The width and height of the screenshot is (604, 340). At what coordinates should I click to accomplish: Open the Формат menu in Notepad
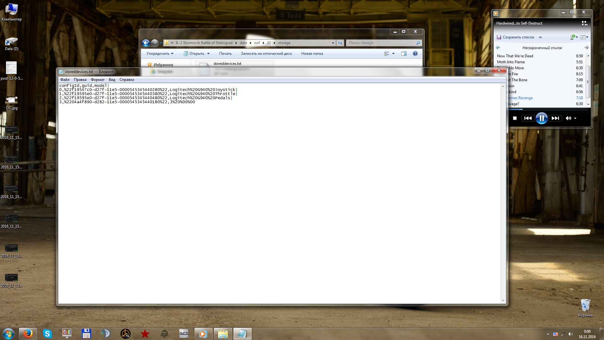98,80
